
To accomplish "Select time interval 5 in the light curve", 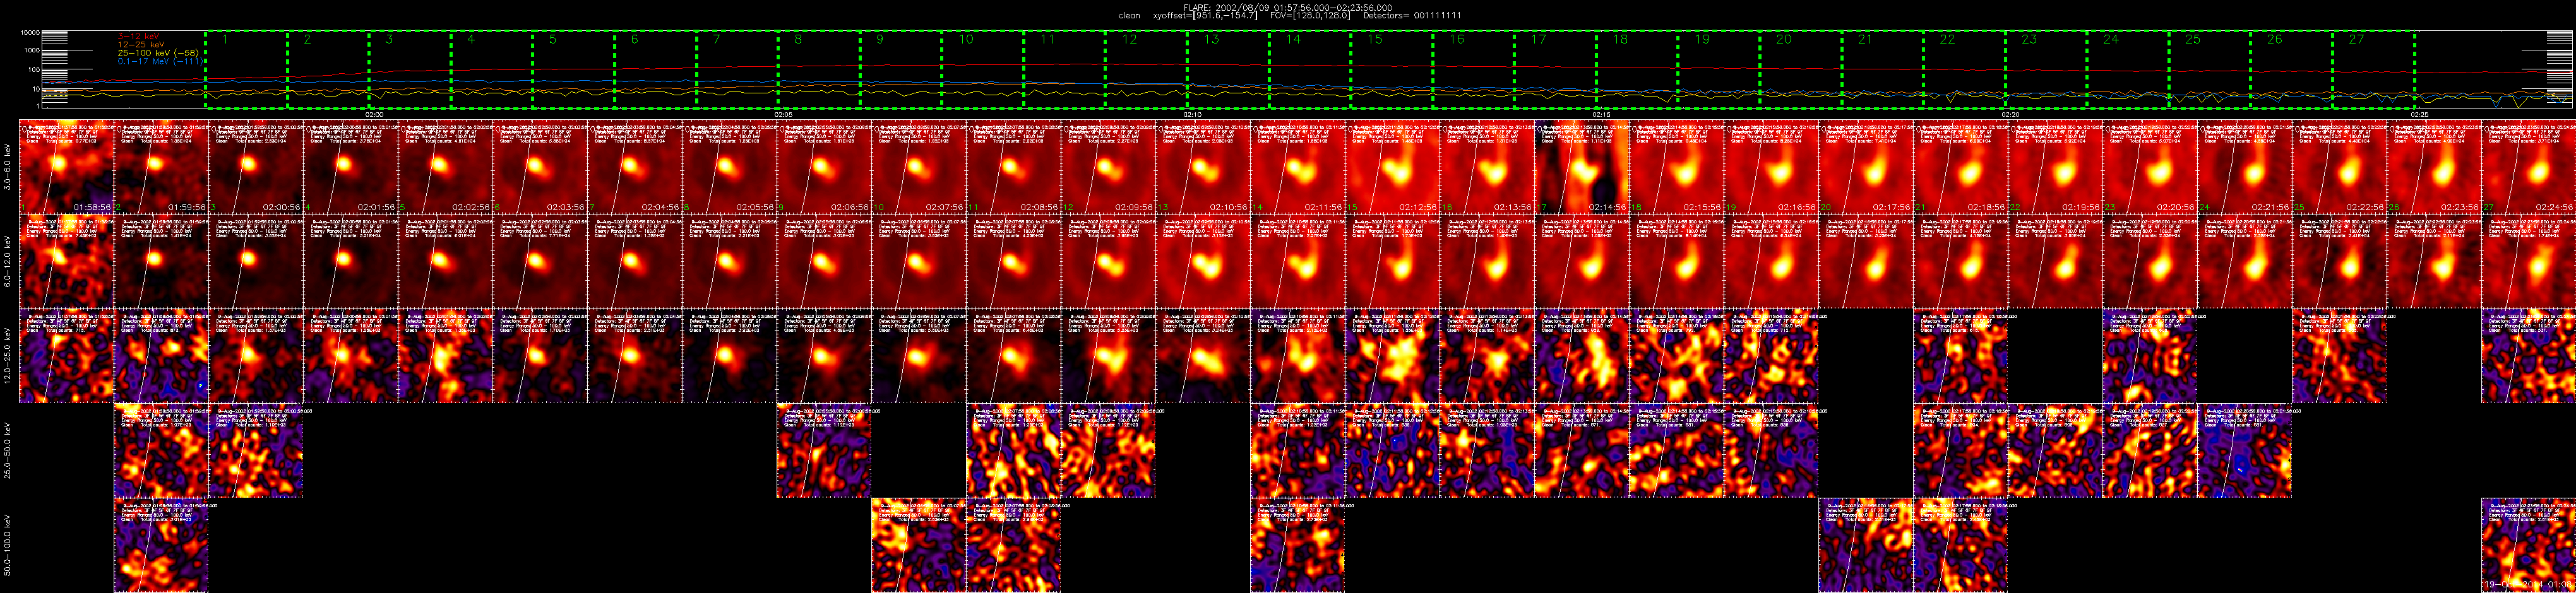I will pyautogui.click(x=573, y=69).
